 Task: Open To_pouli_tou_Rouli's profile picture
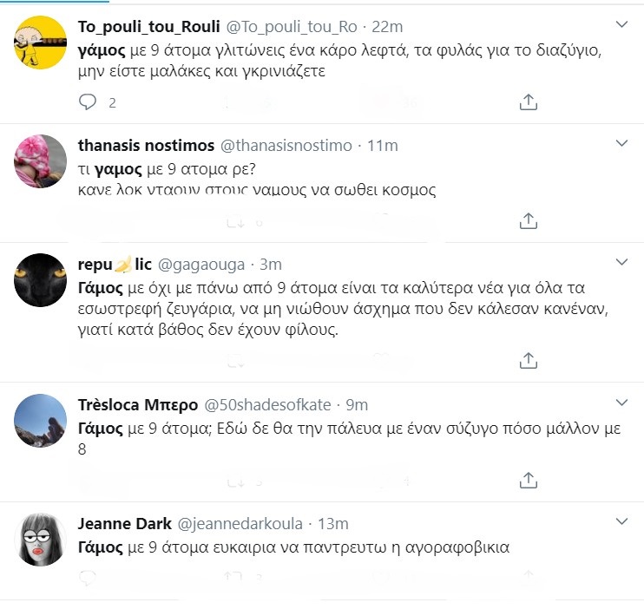(x=42, y=43)
